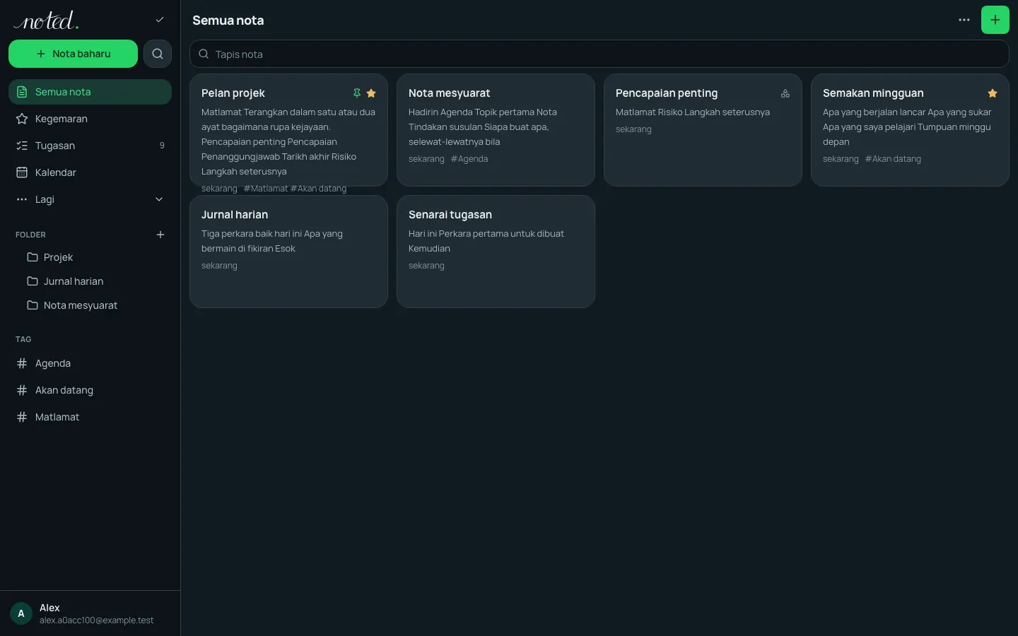The image size is (1018, 636).
Task: Open the Senarai tugasan note card
Action: (x=496, y=252)
